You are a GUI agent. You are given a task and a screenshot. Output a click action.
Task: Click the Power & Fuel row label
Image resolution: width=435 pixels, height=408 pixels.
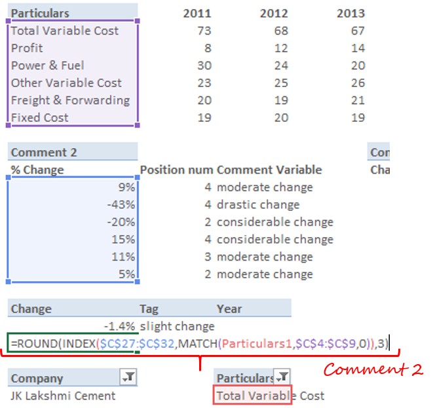pyautogui.click(x=47, y=65)
